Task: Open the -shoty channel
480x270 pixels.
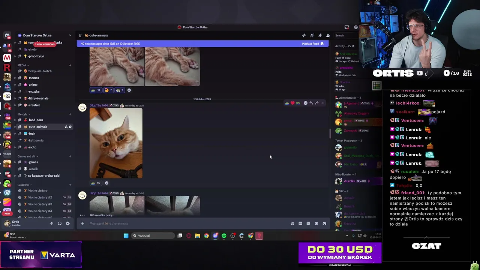Action: tap(44, 49)
